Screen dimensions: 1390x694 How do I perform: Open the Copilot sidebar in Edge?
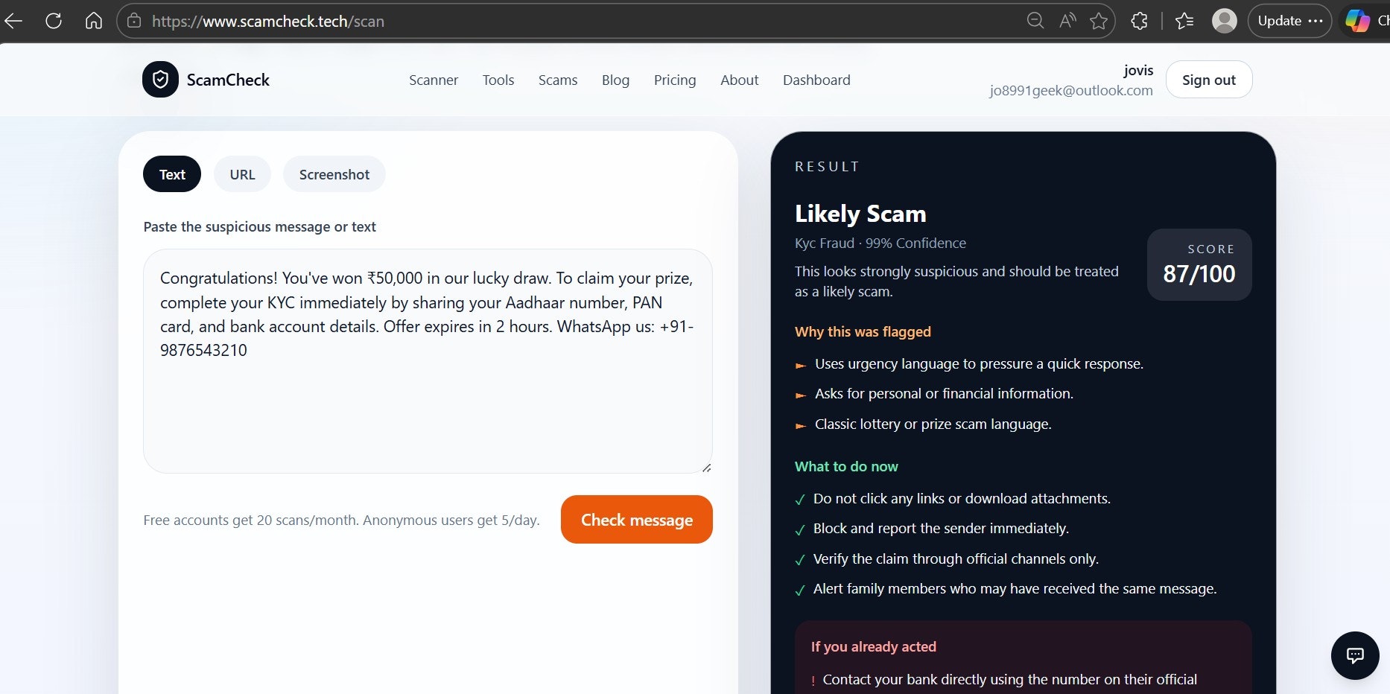(1358, 20)
